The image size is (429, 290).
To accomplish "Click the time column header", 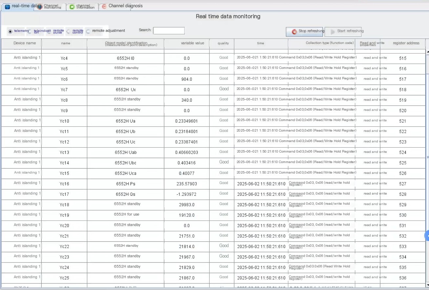I will 261,43.
